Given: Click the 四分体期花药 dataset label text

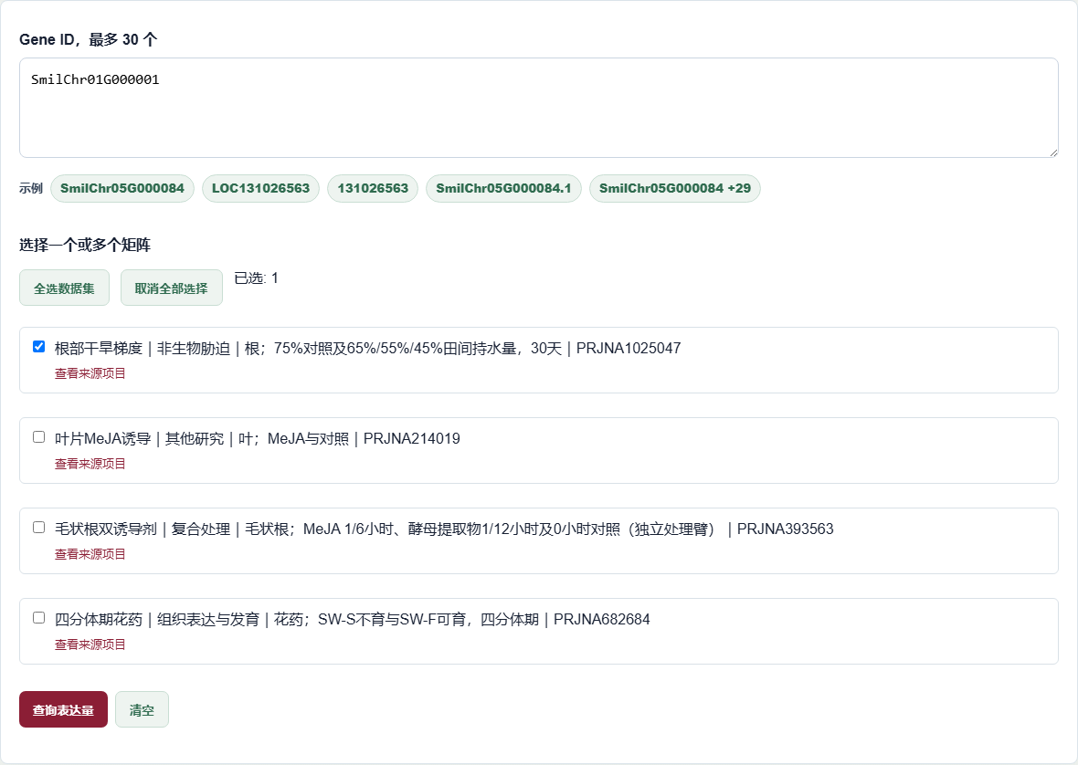Looking at the screenshot, I should point(352,620).
